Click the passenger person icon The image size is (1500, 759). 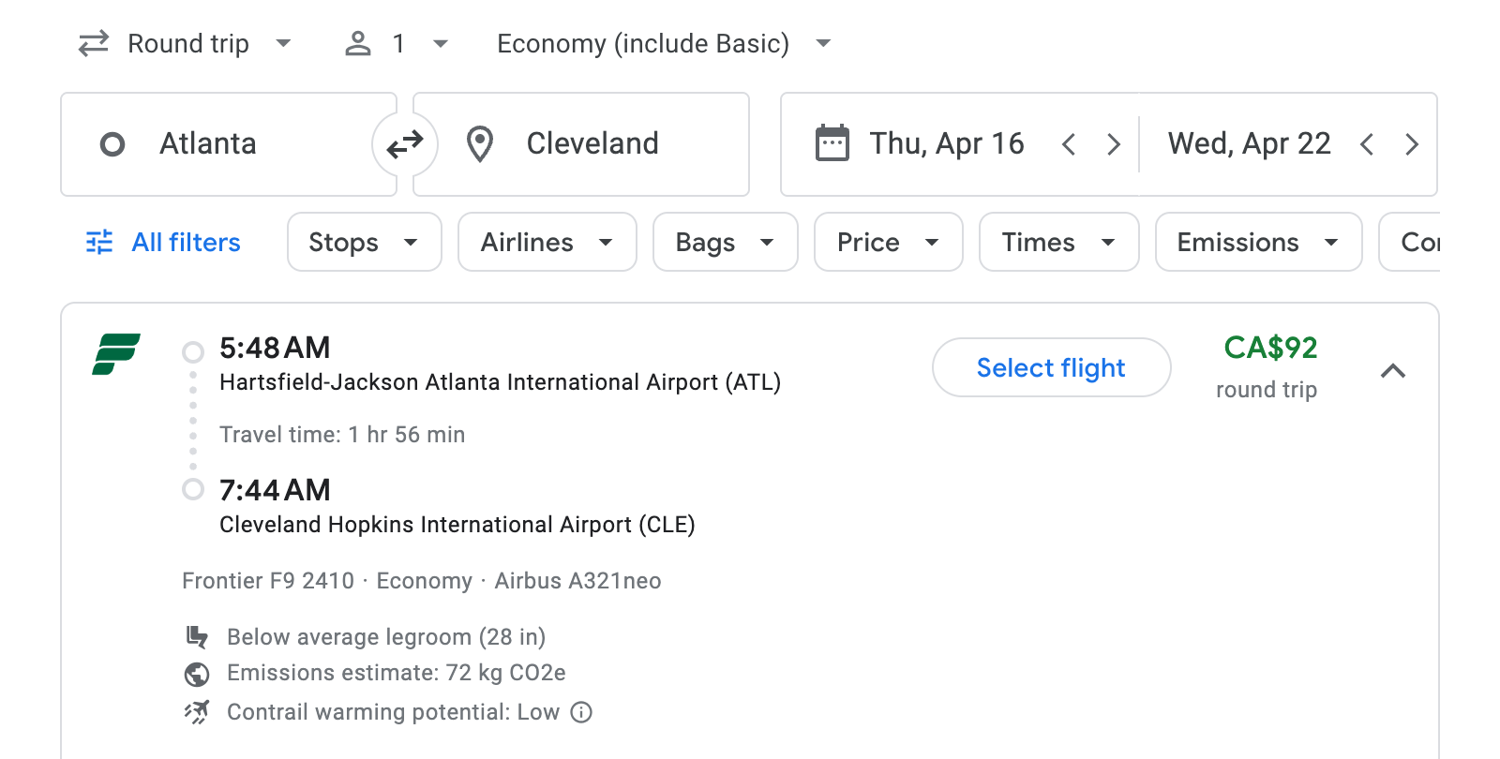click(x=357, y=43)
